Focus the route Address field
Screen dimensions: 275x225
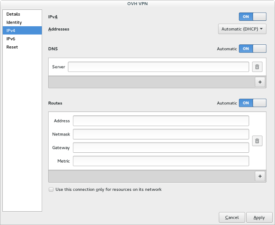161,121
